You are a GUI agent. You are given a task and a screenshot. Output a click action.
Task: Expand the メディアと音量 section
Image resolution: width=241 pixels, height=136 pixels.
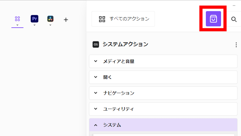click(x=163, y=61)
